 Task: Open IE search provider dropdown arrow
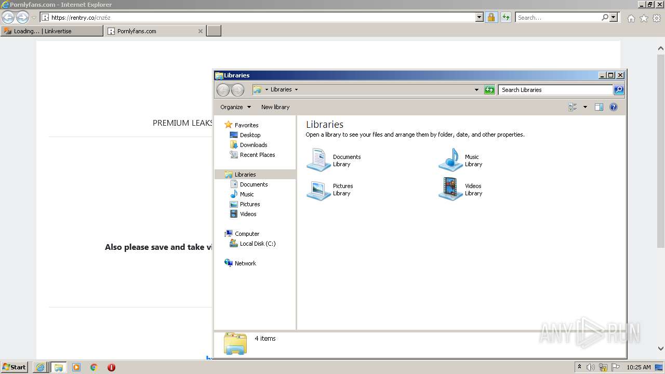614,17
